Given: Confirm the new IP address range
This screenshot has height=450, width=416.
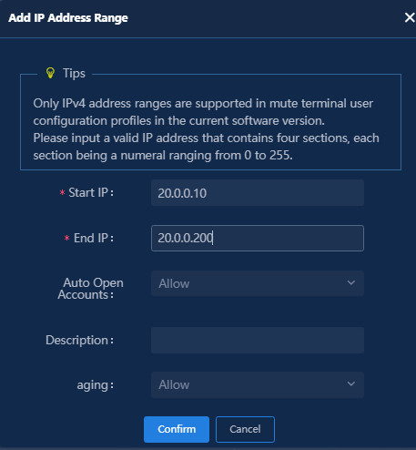Looking at the screenshot, I should pyautogui.click(x=177, y=429).
